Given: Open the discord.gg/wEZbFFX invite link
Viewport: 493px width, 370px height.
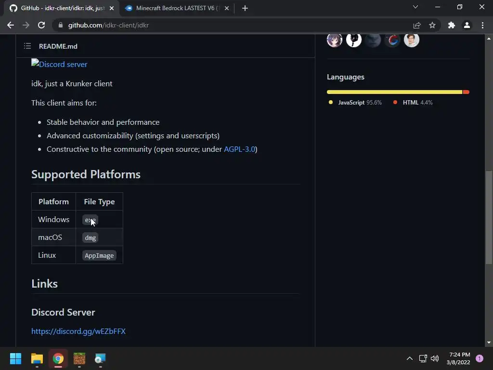Looking at the screenshot, I should tap(78, 331).
